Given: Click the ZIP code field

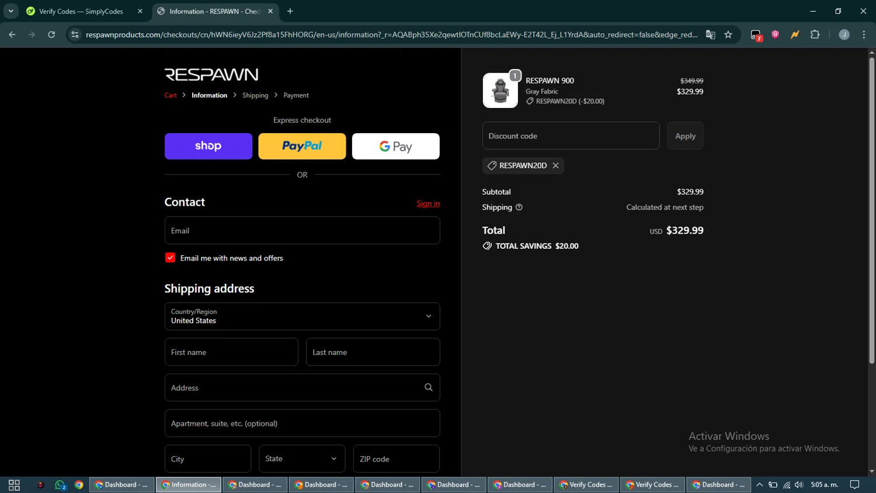Looking at the screenshot, I should 396,459.
